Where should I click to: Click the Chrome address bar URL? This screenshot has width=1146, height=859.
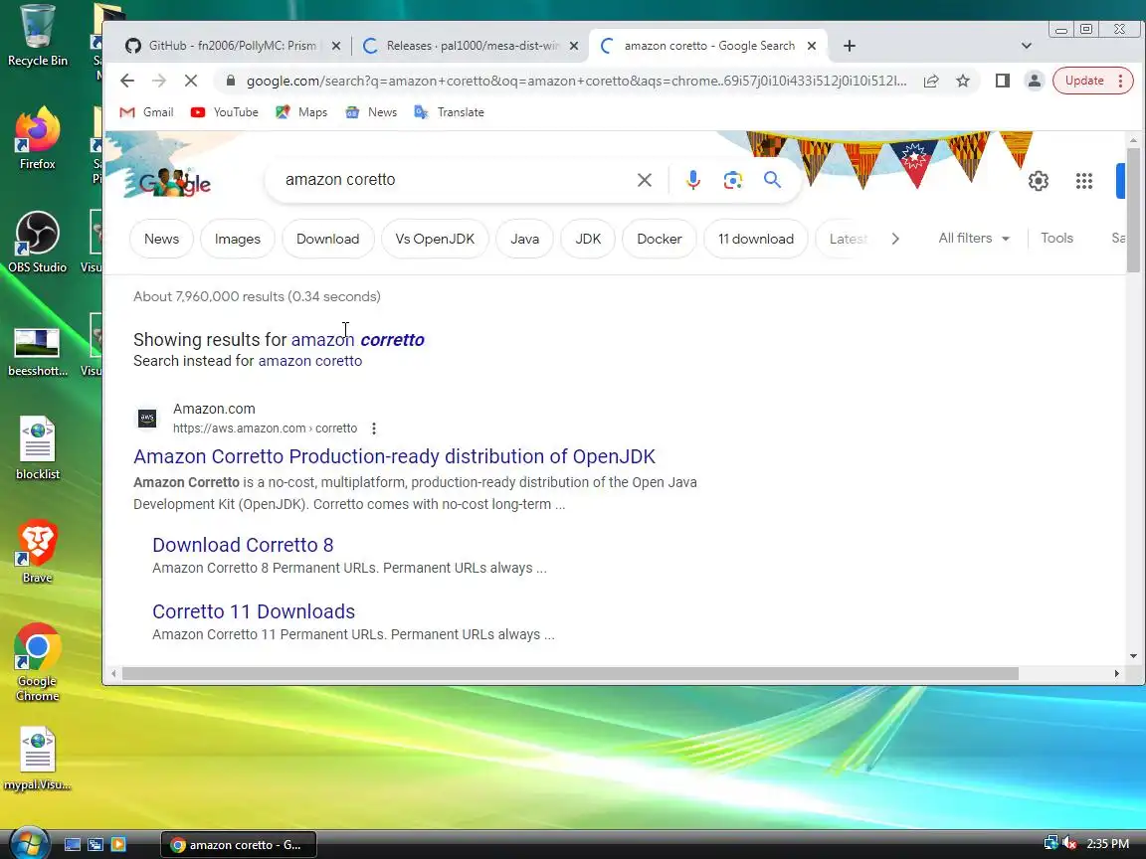(x=576, y=81)
